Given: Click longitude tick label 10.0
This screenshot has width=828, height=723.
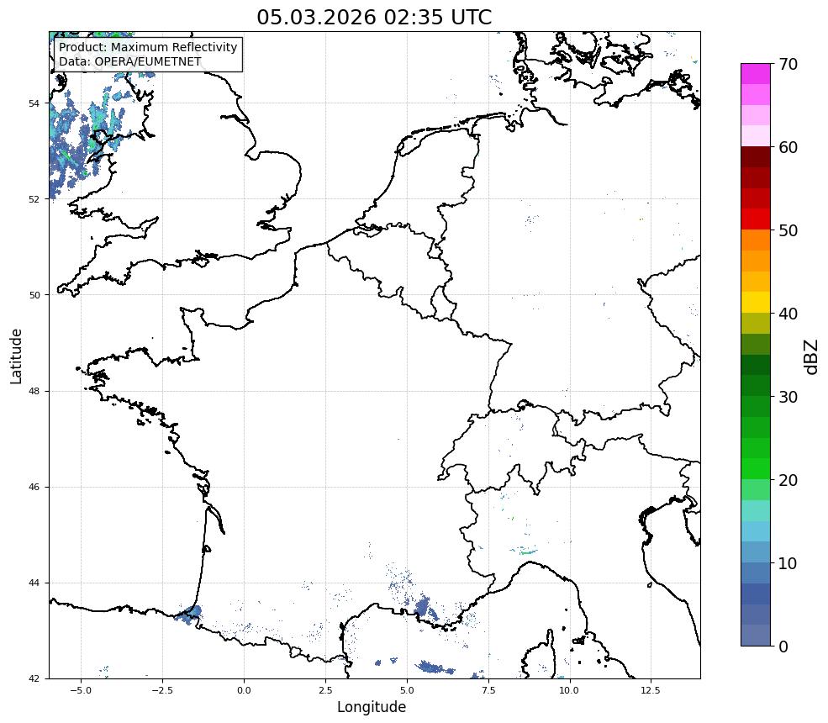Looking at the screenshot, I should [x=569, y=690].
